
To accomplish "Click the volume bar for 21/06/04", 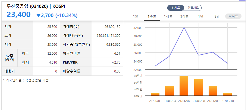I will [169, 91].
